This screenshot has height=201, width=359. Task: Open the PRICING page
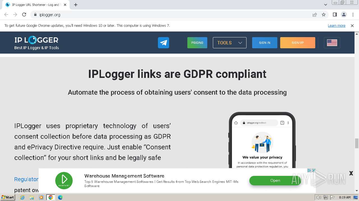197,43
